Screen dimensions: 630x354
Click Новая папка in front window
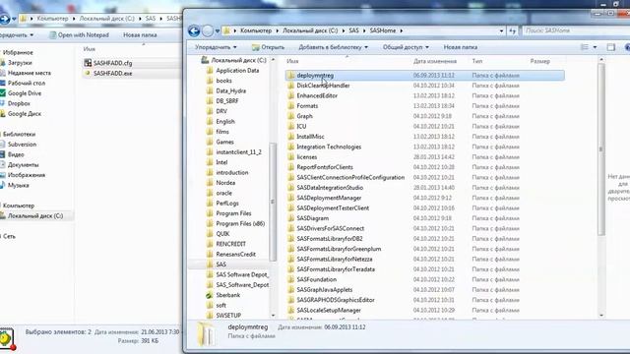click(461, 47)
